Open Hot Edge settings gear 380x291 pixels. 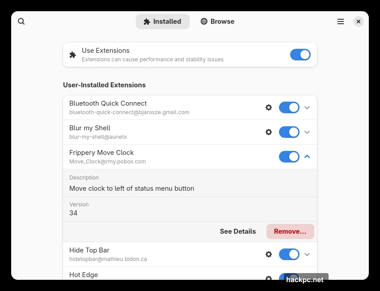[x=269, y=278]
